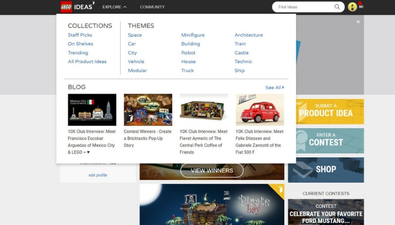Click the search magnifier icon
Image resolution: width=395 pixels, height=225 pixels.
[337, 7]
